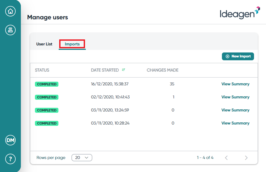The height and width of the screenshot is (172, 266).
Task: Sort by the STATUS column header
Action: pos(42,70)
